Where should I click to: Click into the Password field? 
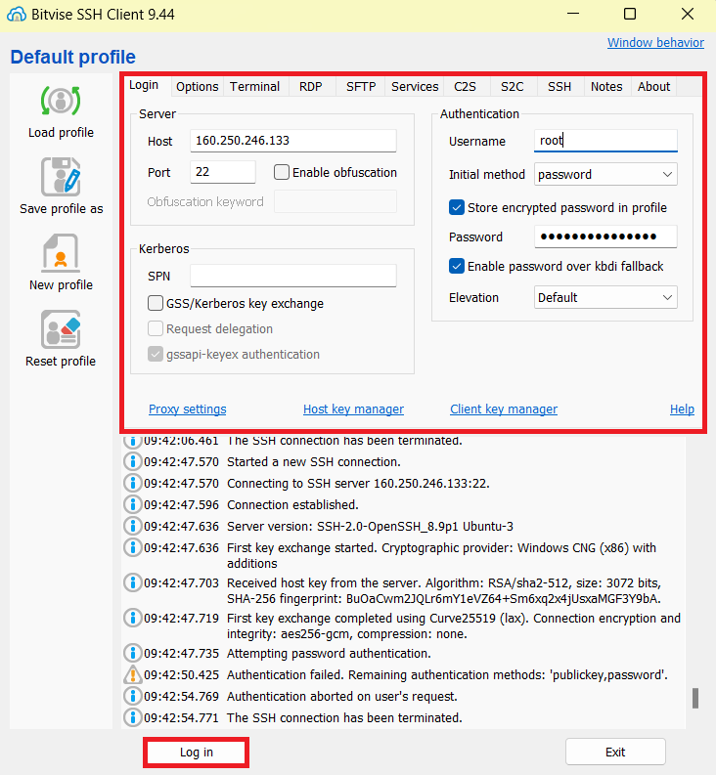605,237
